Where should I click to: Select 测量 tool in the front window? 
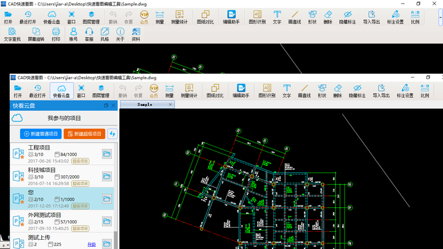tap(170, 91)
